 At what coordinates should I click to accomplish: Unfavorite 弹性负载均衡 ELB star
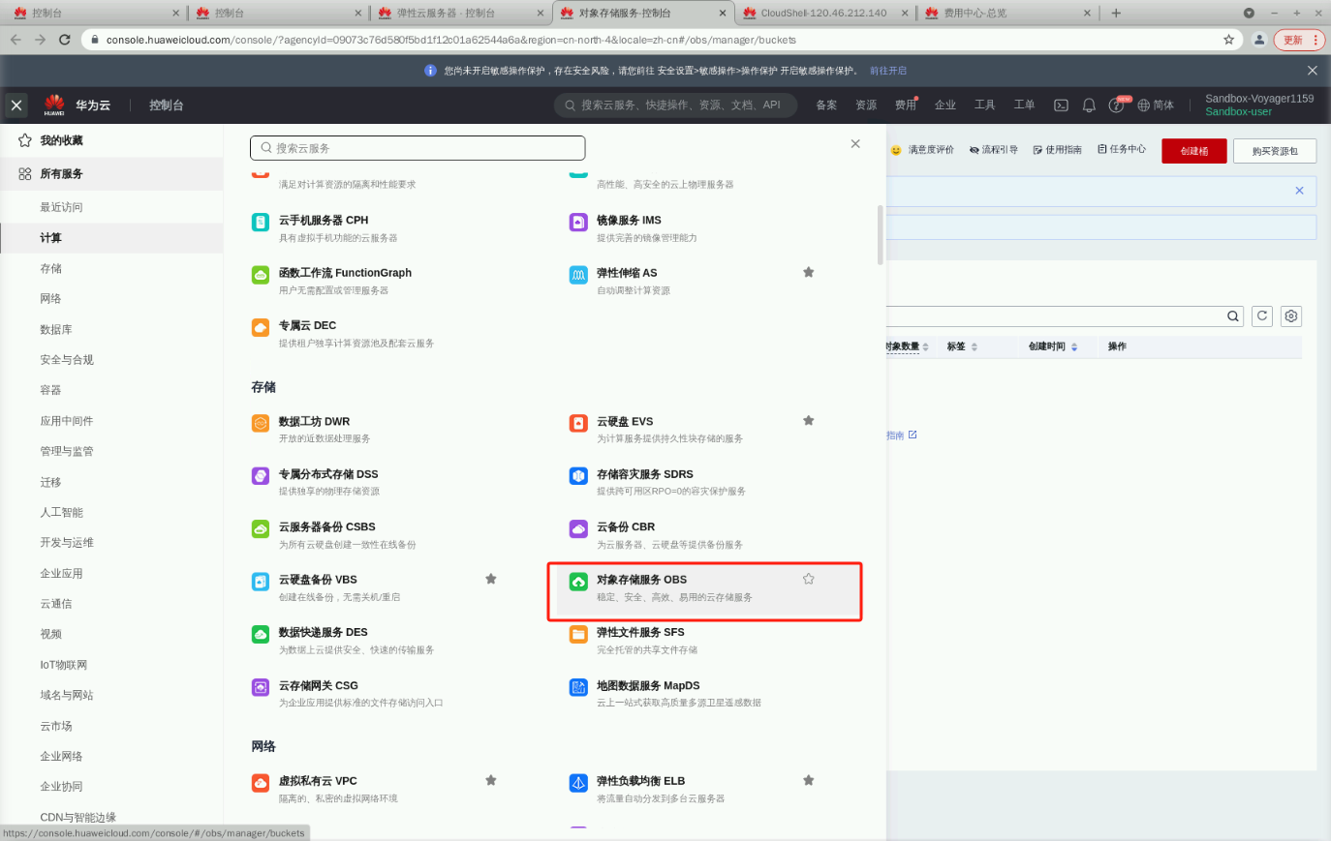(808, 780)
